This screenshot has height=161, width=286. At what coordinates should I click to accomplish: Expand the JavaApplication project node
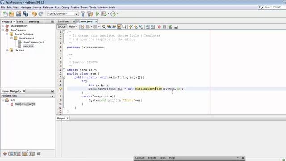3,26
